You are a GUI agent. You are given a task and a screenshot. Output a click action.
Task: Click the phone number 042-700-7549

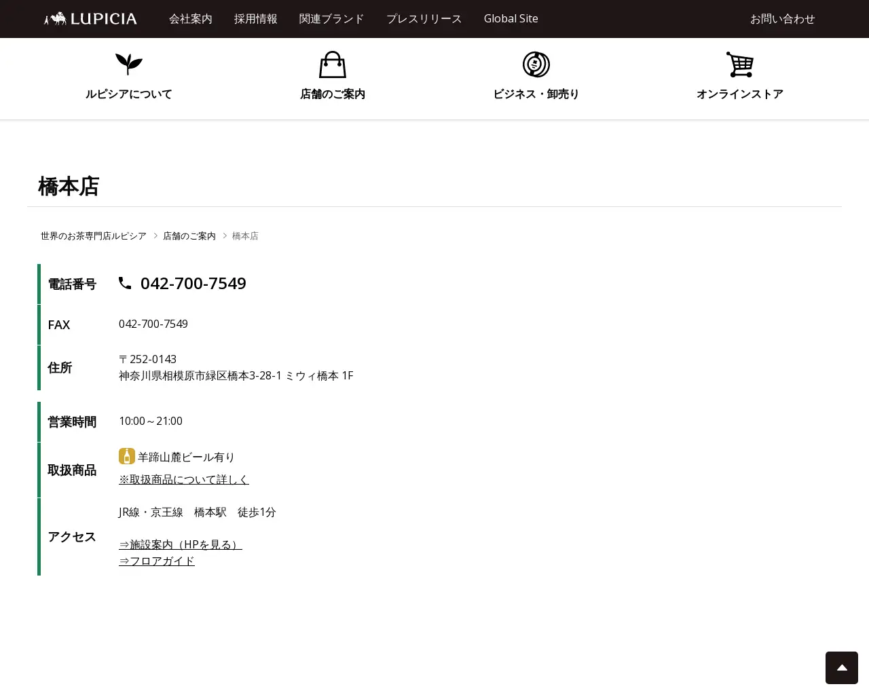(193, 283)
